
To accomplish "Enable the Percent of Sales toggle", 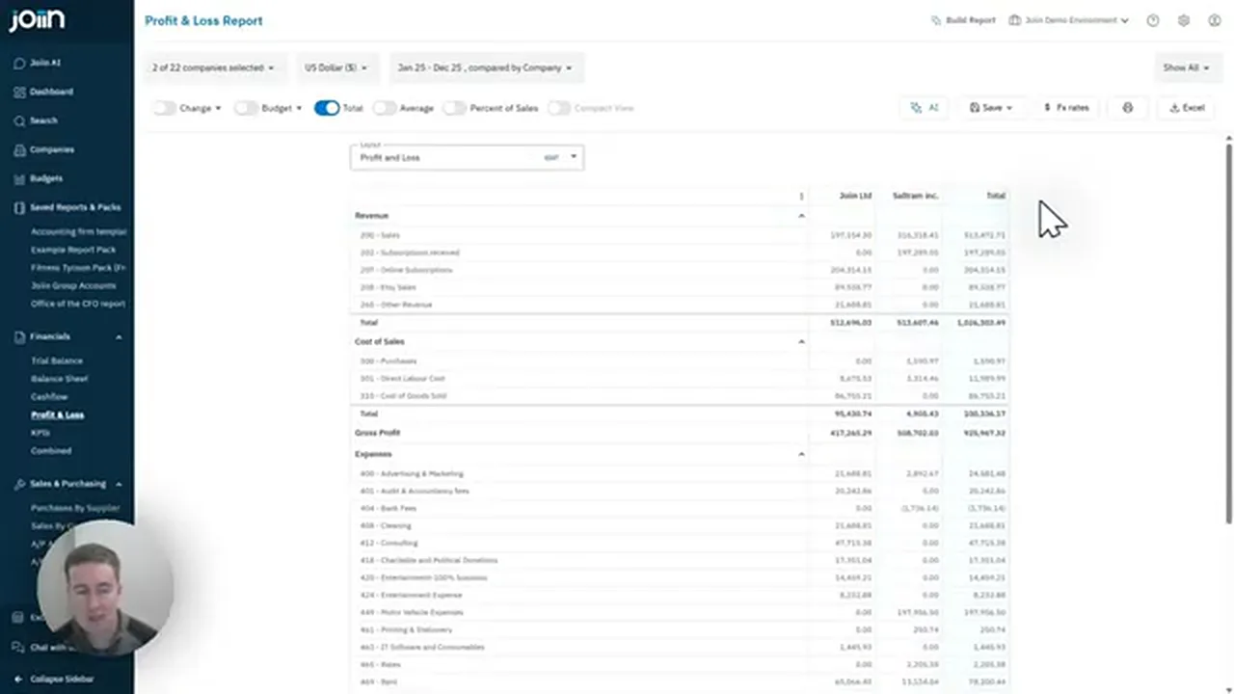I will click(454, 108).
